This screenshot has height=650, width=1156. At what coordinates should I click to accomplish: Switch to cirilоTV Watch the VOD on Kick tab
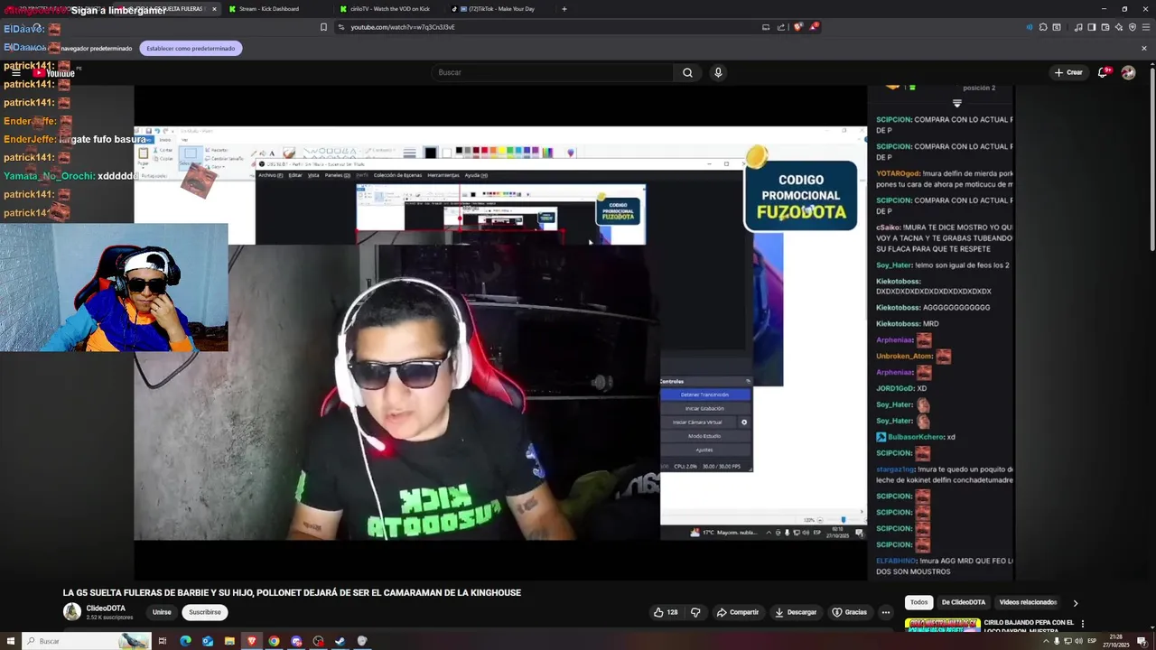(x=390, y=9)
